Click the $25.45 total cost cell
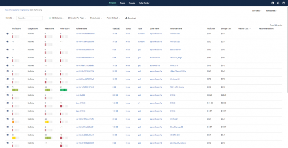The height and width of the screenshot is (148, 288). pos(209,95)
